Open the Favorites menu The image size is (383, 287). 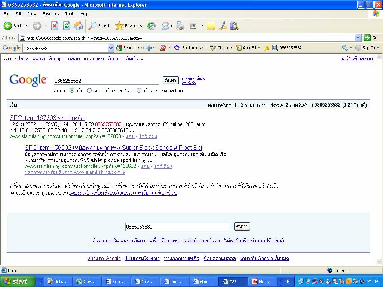click(x=50, y=14)
